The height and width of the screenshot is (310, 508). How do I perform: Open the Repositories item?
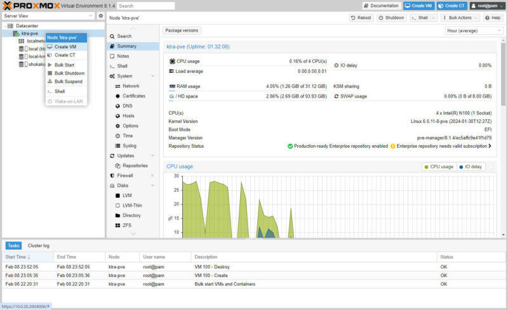pos(133,165)
